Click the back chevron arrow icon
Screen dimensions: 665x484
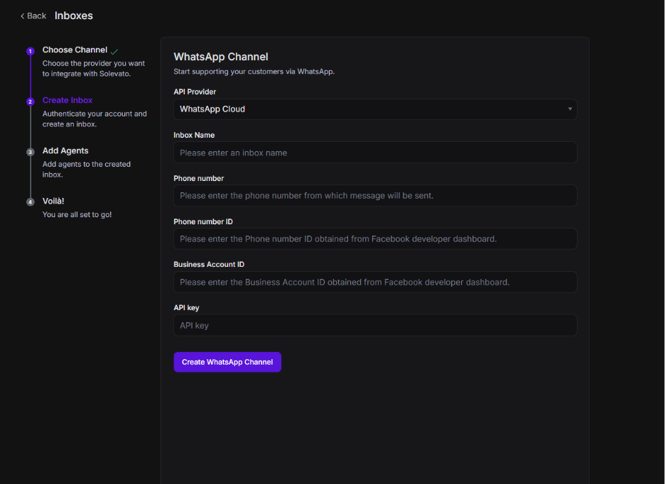pos(23,16)
